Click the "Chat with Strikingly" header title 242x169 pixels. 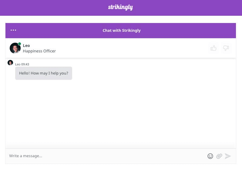tap(121, 31)
